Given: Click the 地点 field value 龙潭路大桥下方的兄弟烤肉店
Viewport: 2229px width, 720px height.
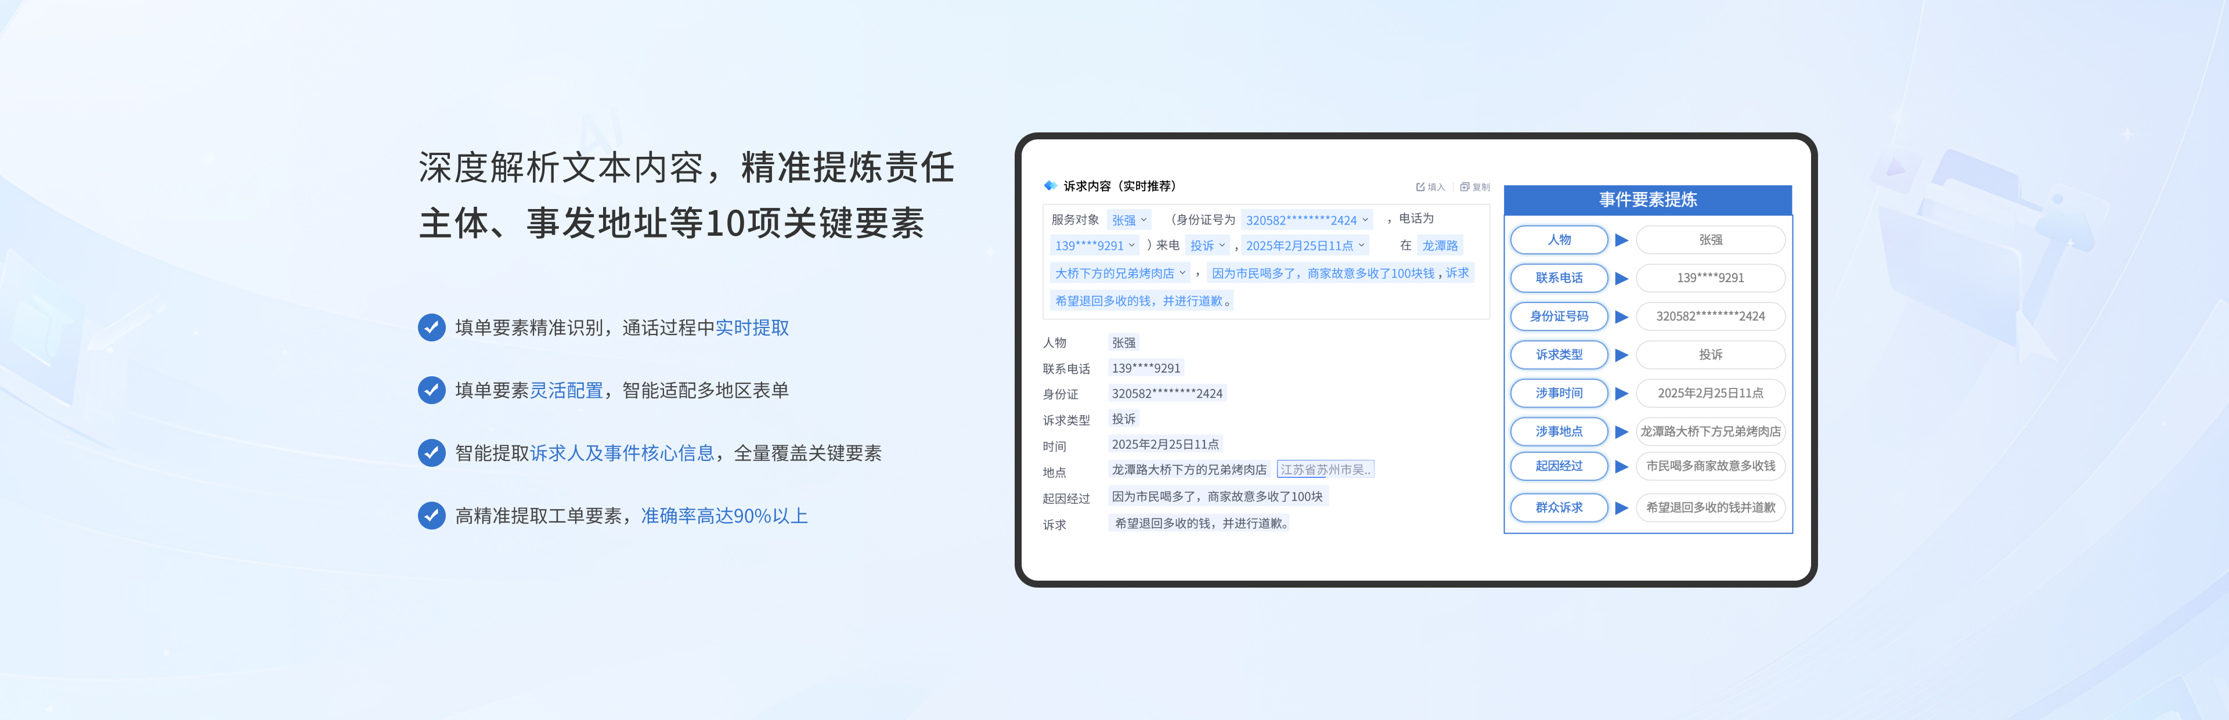Looking at the screenshot, I should (x=1189, y=470).
